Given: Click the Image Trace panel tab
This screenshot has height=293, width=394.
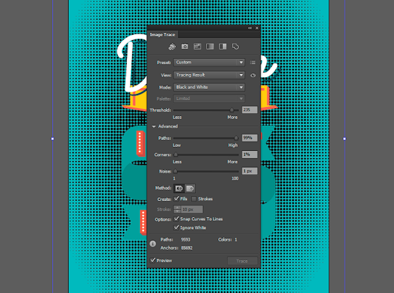Looking at the screenshot, I should (x=162, y=35).
